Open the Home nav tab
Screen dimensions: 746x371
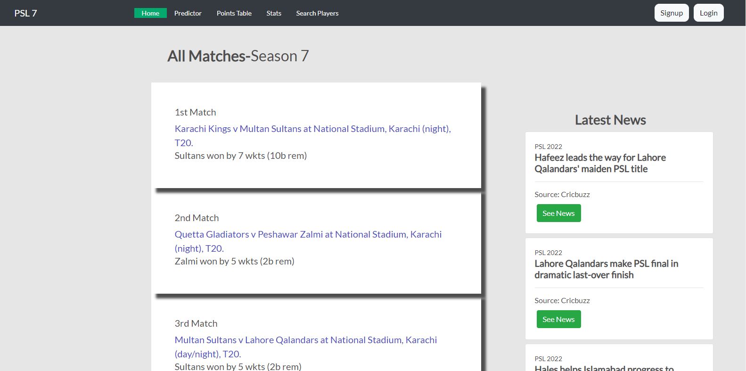[x=150, y=13]
